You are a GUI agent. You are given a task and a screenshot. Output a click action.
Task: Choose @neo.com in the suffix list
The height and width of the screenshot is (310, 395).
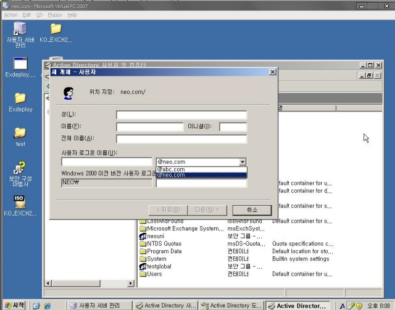[201, 175]
